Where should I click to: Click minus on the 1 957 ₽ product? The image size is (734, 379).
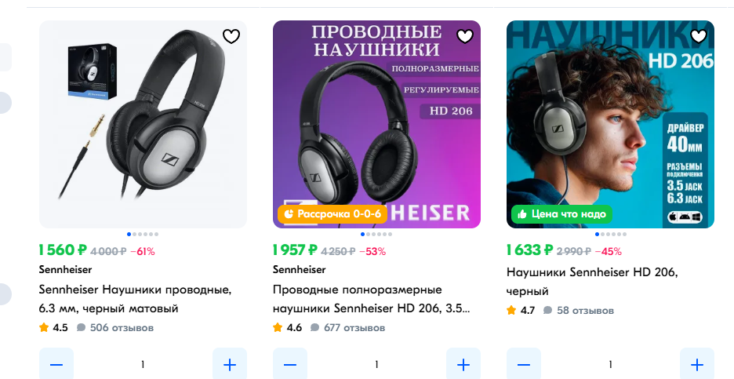(290, 364)
